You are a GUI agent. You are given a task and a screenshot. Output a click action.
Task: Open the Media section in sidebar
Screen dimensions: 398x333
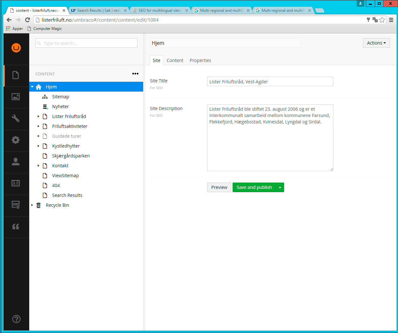click(16, 97)
